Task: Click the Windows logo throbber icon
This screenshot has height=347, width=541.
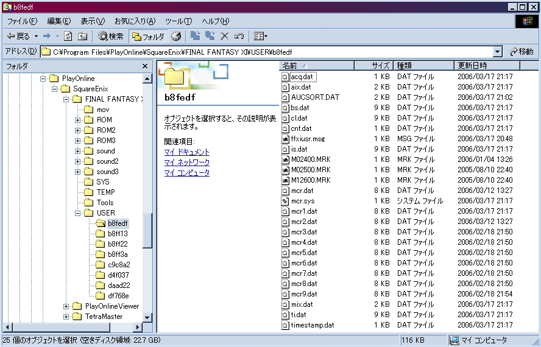Action: coord(526,21)
